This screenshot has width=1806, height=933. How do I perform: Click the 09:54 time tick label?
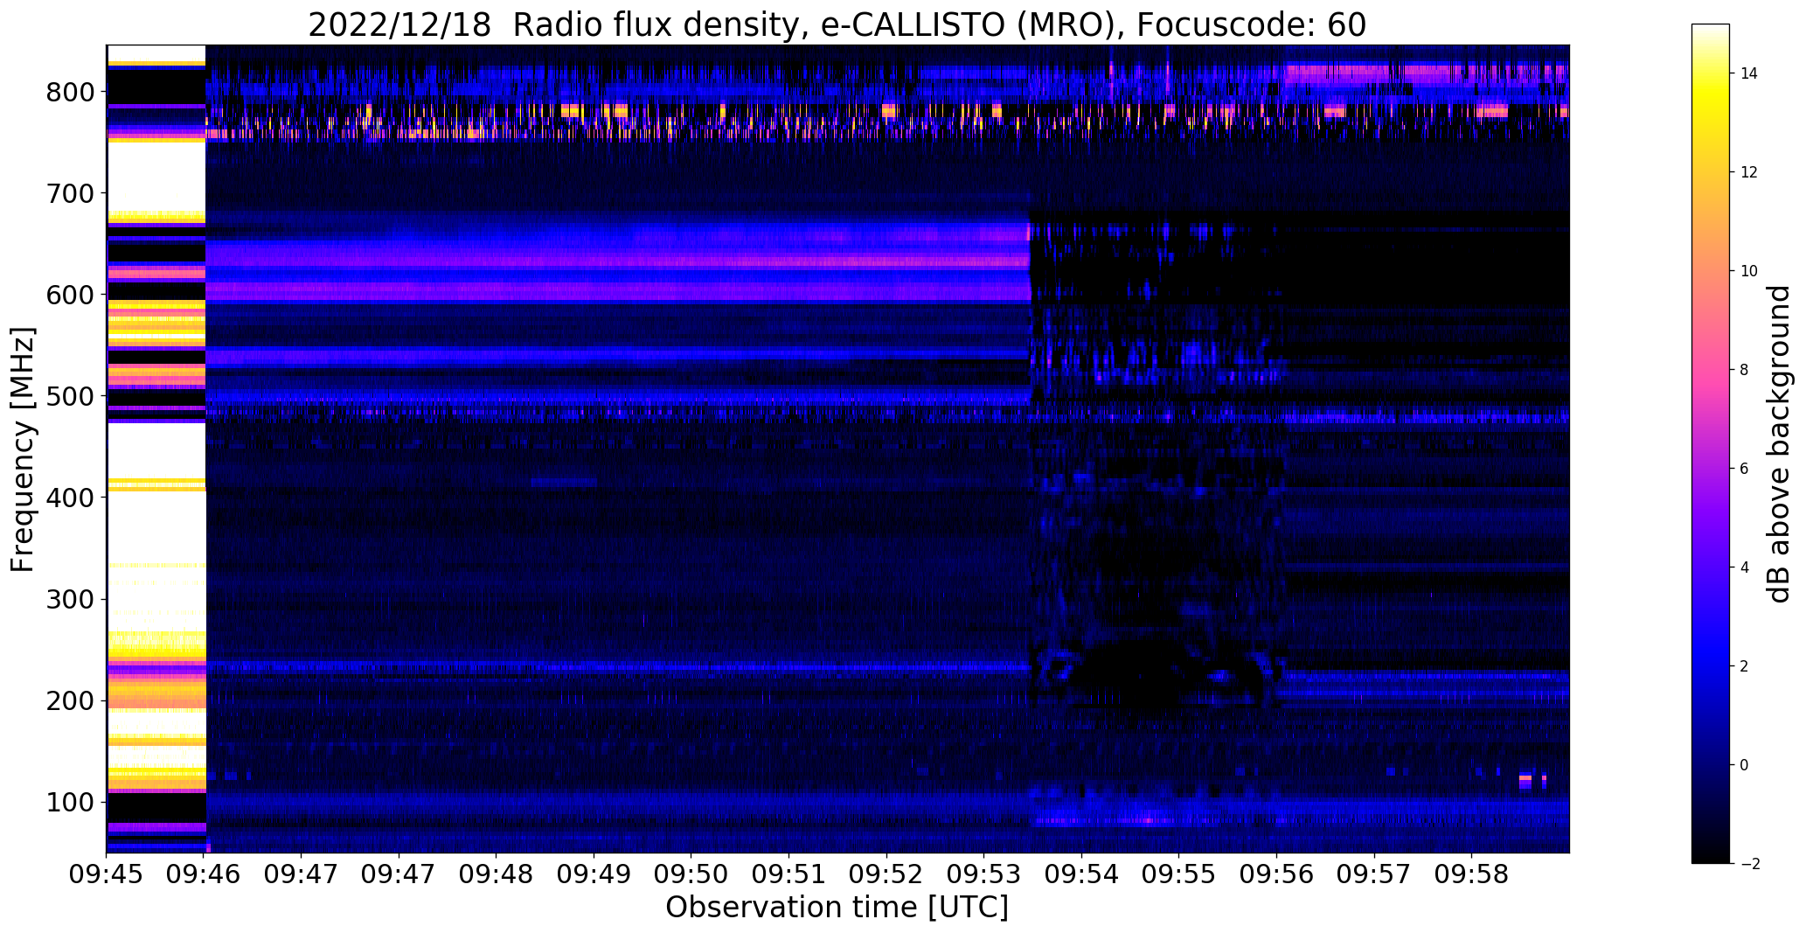coord(1081,875)
